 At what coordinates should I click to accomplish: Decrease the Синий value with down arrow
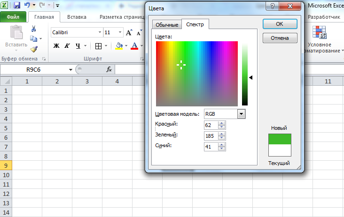[x=222, y=149]
